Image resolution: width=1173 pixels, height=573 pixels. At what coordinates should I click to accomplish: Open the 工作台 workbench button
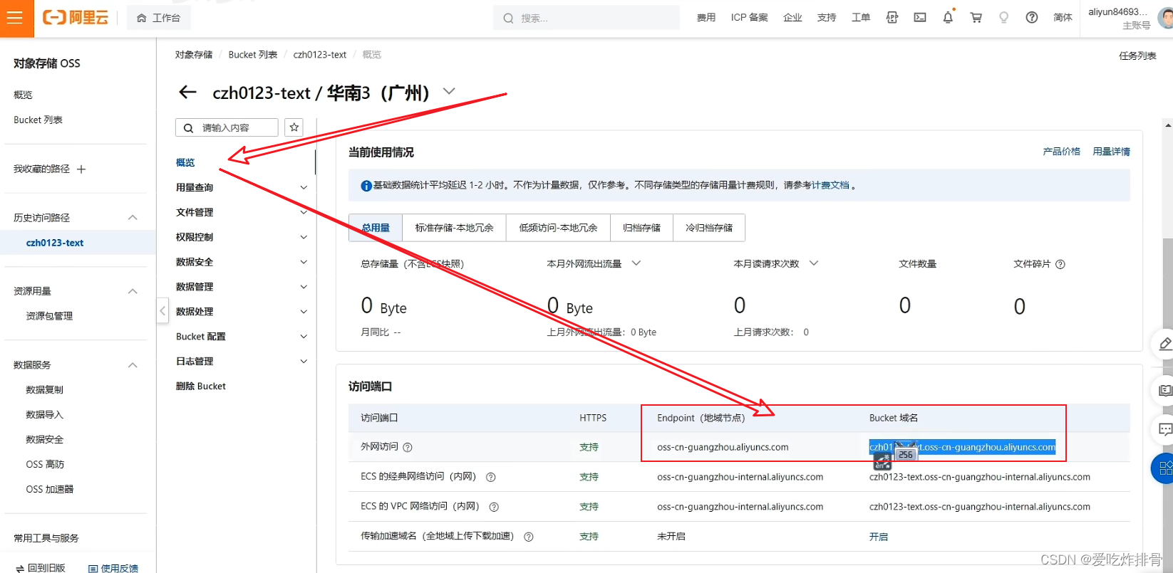[159, 18]
